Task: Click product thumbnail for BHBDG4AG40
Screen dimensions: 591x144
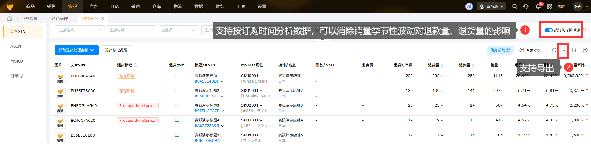Action: point(60,108)
